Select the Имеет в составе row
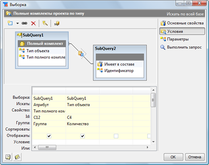209x165 pixels. [120, 64]
